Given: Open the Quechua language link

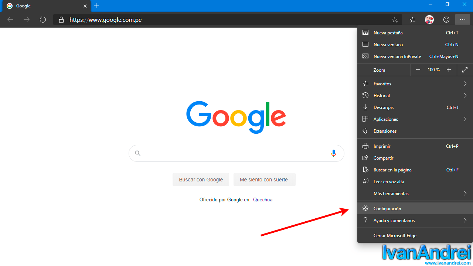Looking at the screenshot, I should point(263,200).
